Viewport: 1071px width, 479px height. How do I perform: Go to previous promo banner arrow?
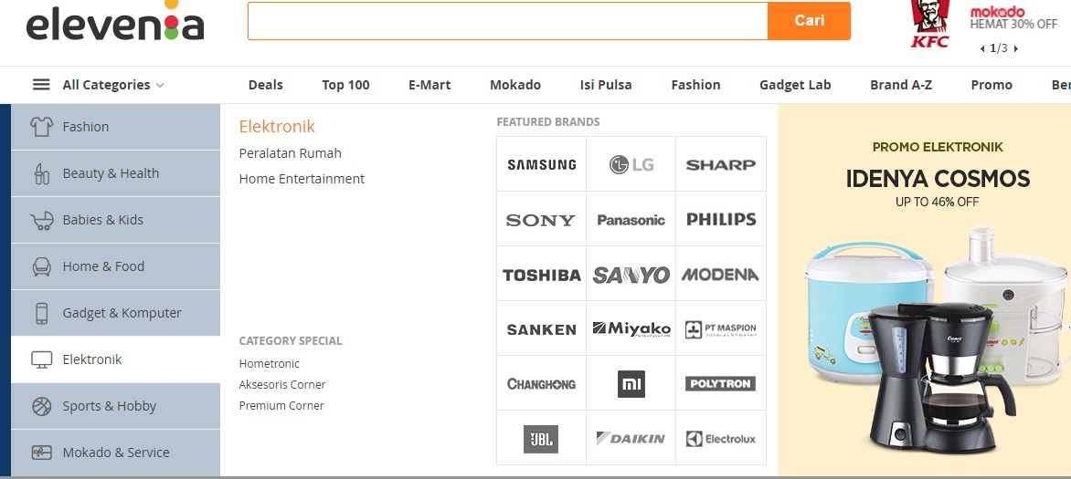(982, 48)
